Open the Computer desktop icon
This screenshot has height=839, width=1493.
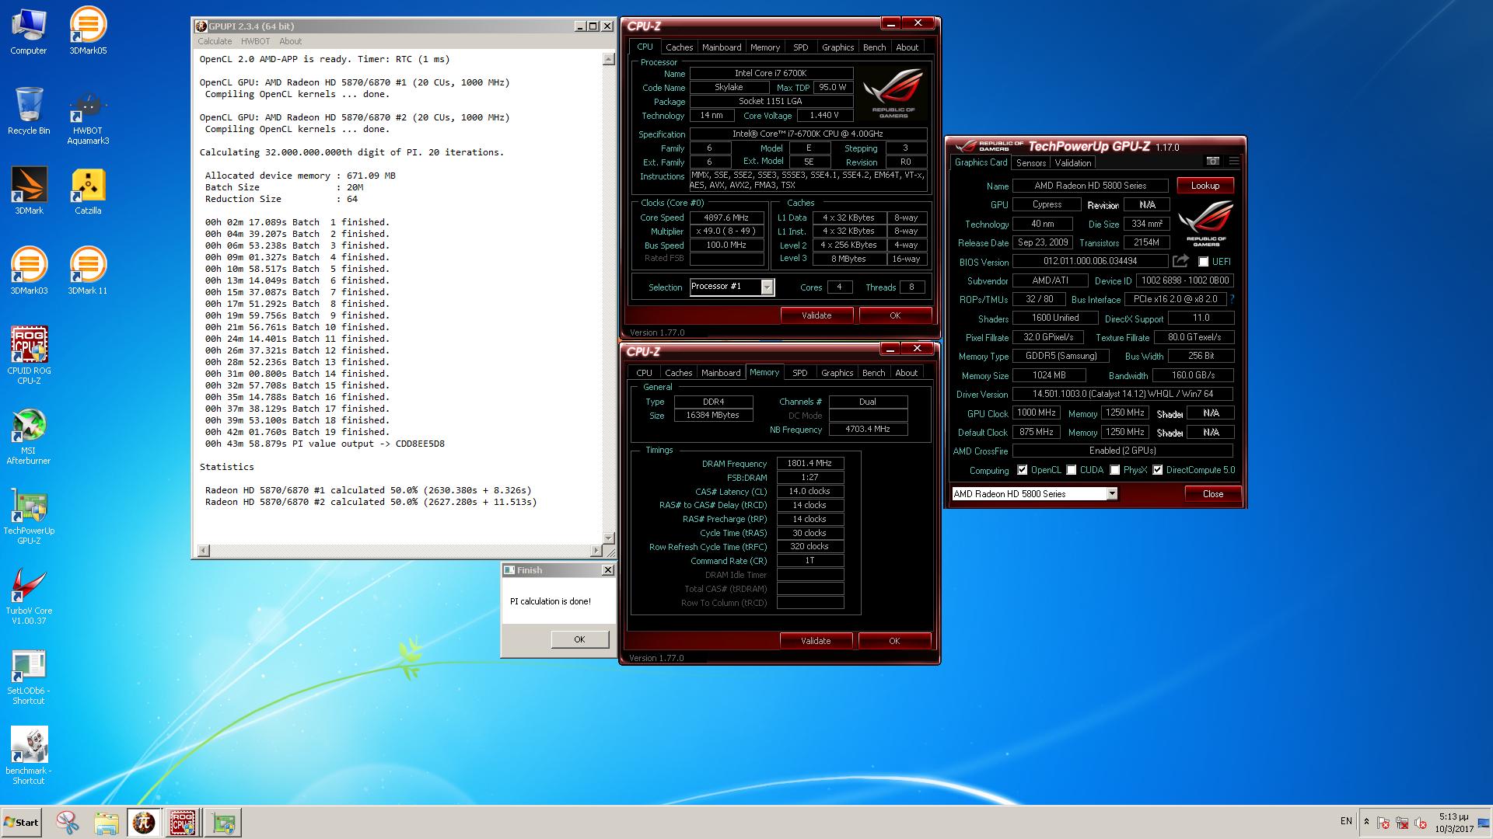pos(29,31)
